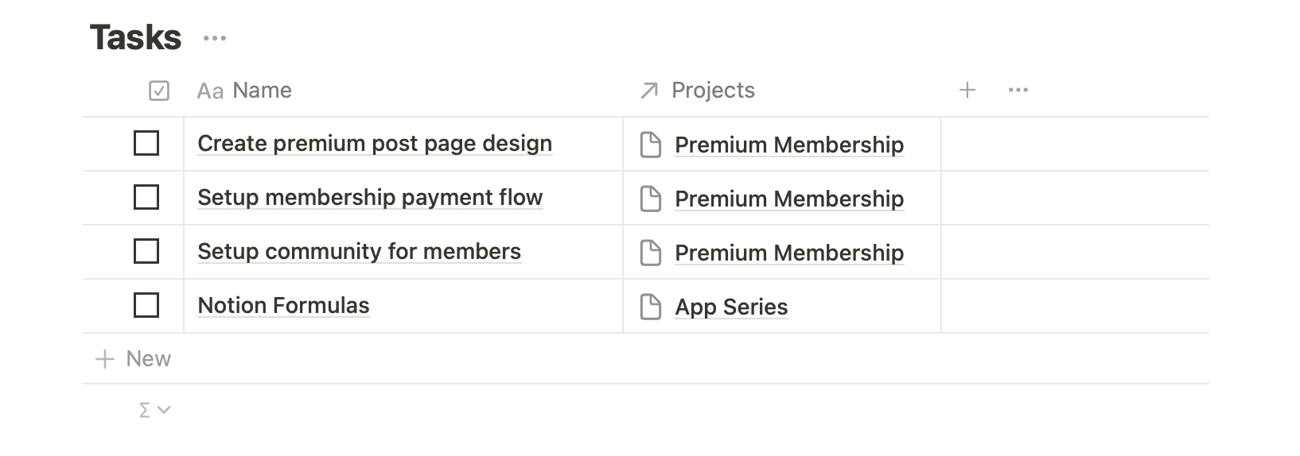The image size is (1300, 456).
Task: Check off Create premium post page design
Action: (146, 144)
